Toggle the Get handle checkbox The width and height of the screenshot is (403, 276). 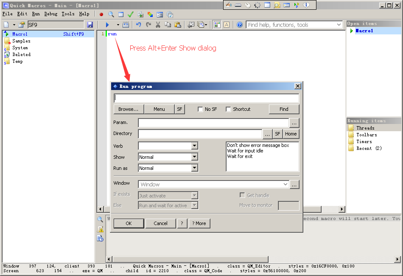click(242, 195)
